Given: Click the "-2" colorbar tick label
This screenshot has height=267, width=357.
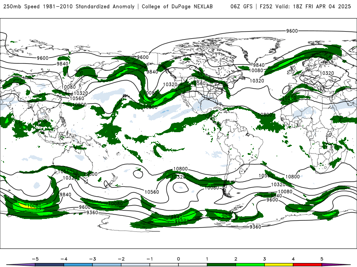Looking at the screenshot, I should (x=121, y=259).
